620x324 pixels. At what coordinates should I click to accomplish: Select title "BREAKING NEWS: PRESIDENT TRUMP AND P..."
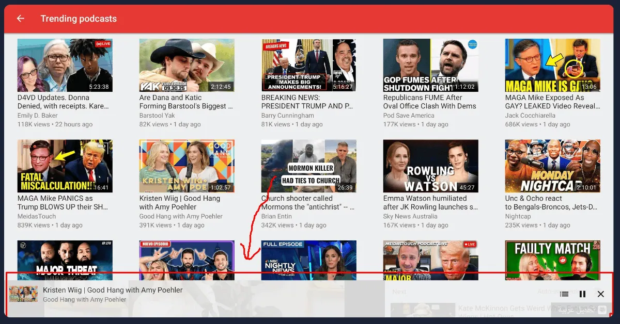308,102
